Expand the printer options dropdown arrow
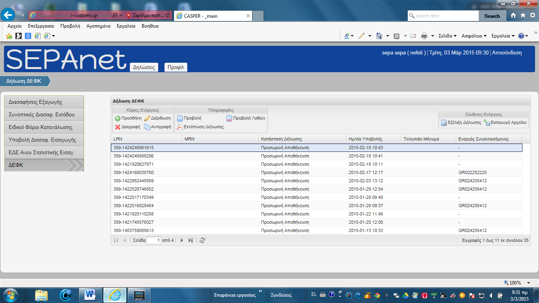This screenshot has width=539, height=303. 432,36
